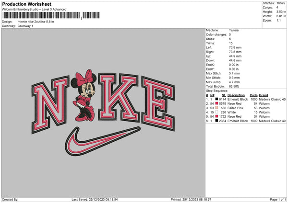Click the Colorway 1 value
The height and width of the screenshot is (203, 288).
click(25, 26)
